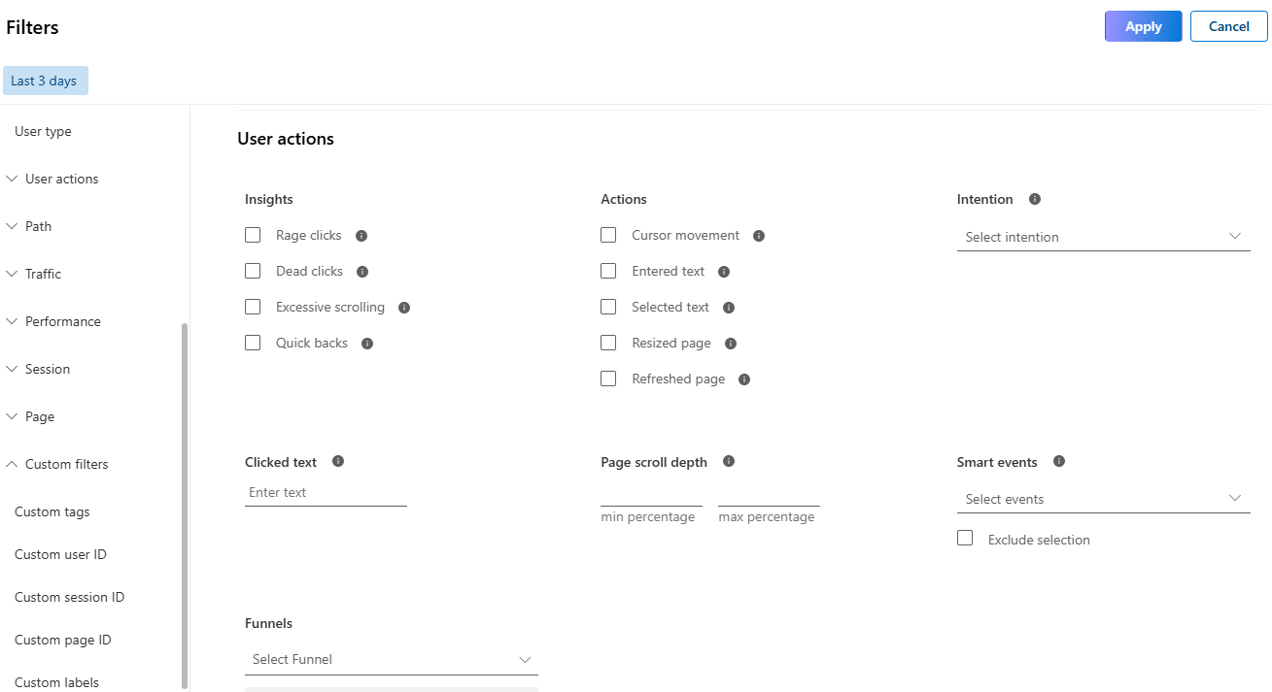Image resolution: width=1272 pixels, height=692 pixels.
Task: Select Custom labels in the sidebar
Action: [x=56, y=682]
